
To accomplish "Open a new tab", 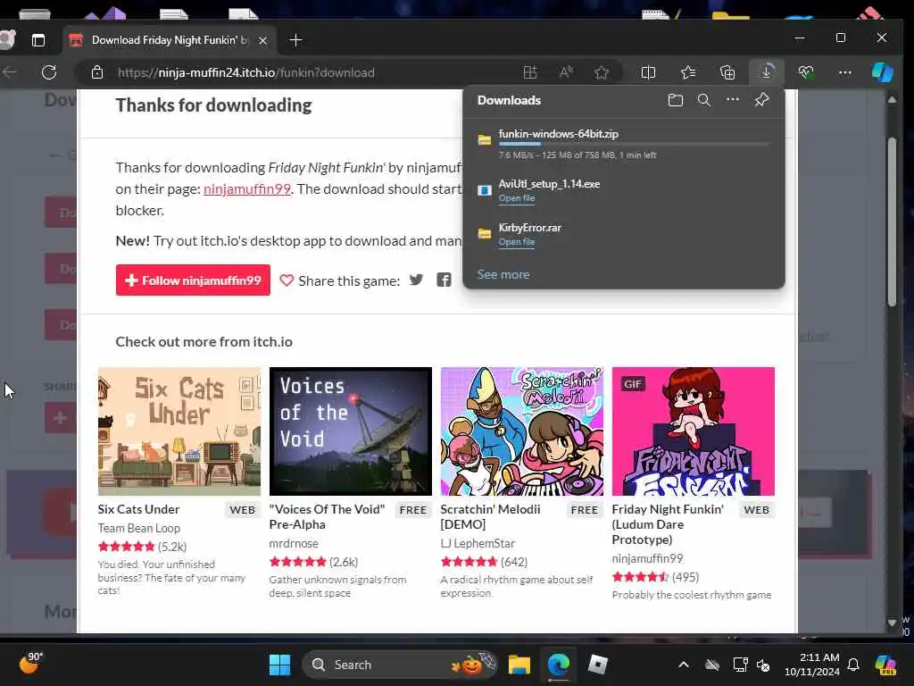I will click(296, 40).
